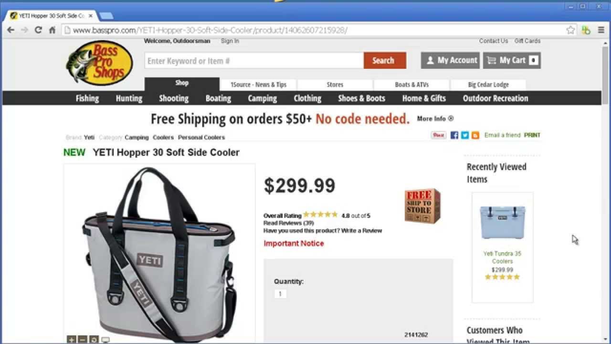Zoom out of product image with minus icon
The image size is (611, 344).
pyautogui.click(x=83, y=340)
